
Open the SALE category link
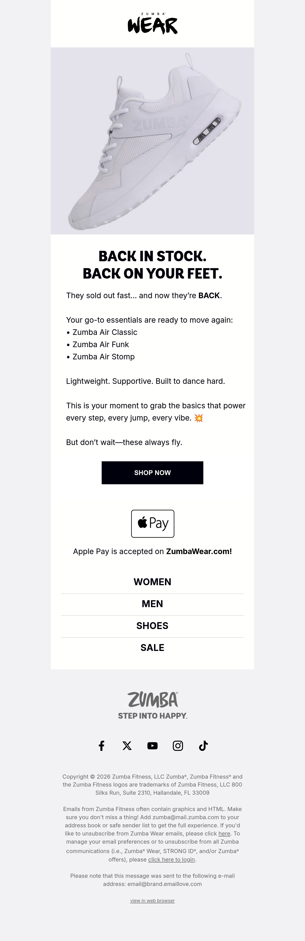click(x=152, y=648)
